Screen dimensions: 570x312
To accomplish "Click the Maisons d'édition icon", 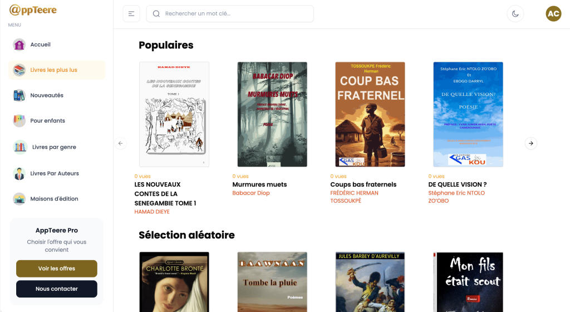I will 19,199.
